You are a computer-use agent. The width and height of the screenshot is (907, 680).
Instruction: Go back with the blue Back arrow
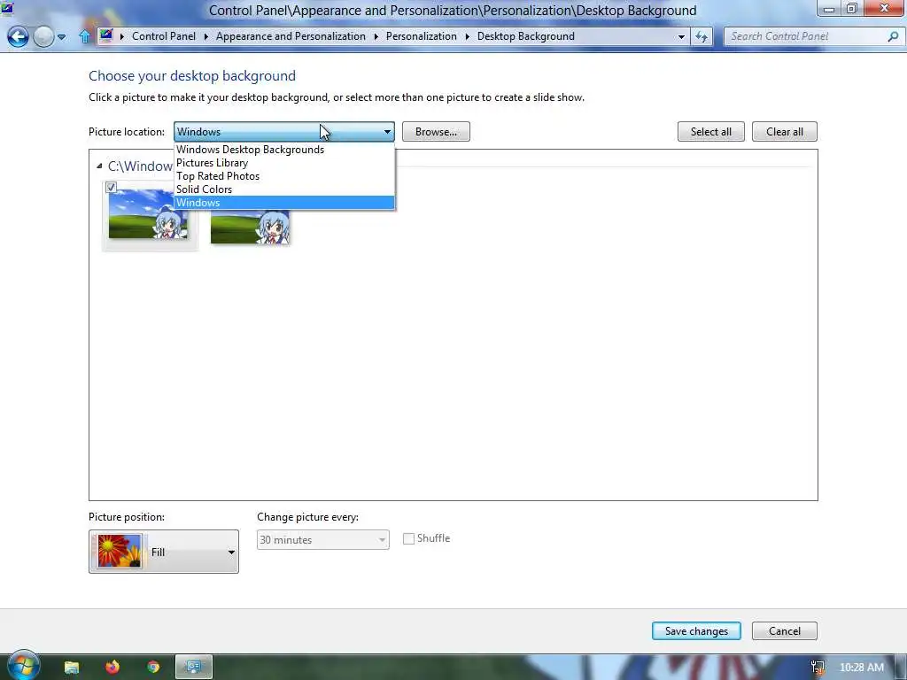(x=18, y=37)
